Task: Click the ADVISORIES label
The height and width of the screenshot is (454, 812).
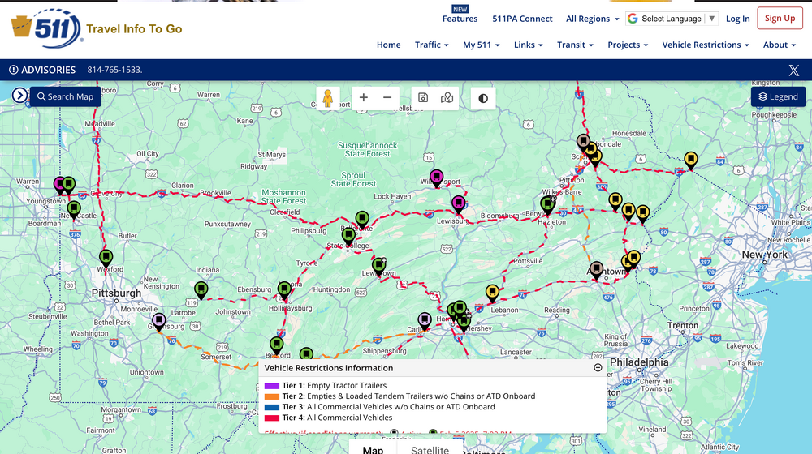Action: click(x=48, y=70)
